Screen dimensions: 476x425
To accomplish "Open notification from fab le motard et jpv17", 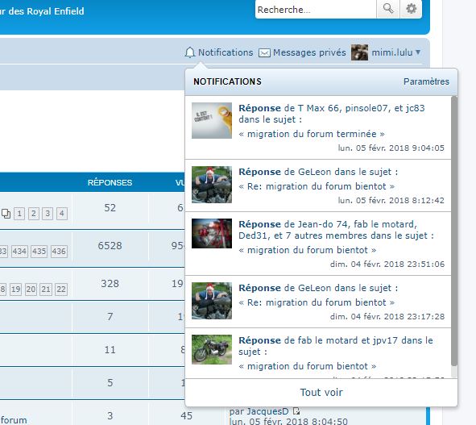I will tap(318, 353).
